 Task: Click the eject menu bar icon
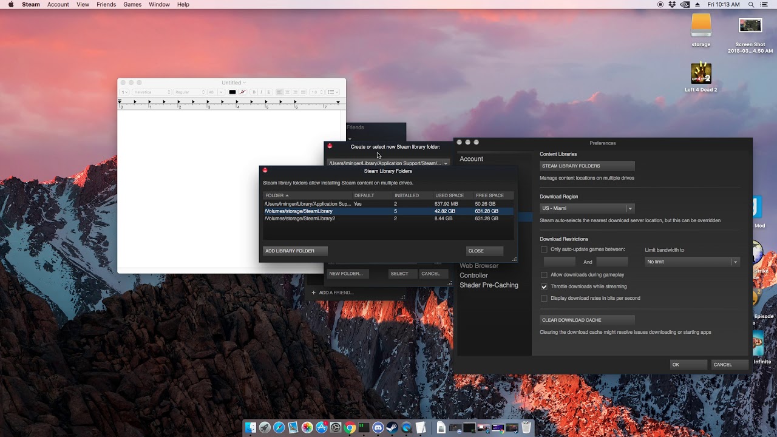(697, 4)
